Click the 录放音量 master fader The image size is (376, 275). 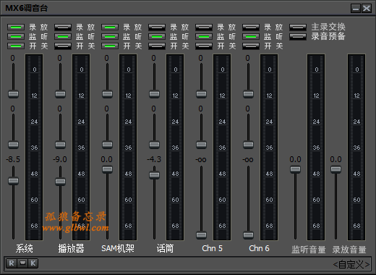coord(336,169)
